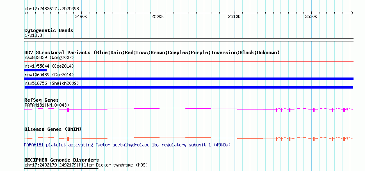This screenshot has width=365, height=171.
Task: Click the first magenta exon block of PAFAH1B1
Action: coord(68,110)
